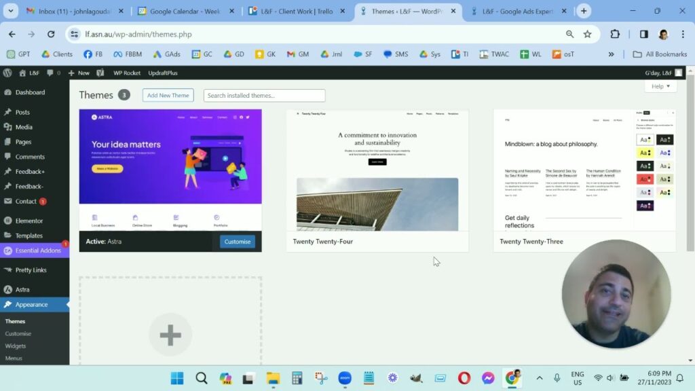
Task: Open the Astra sidebar menu
Action: [22, 289]
